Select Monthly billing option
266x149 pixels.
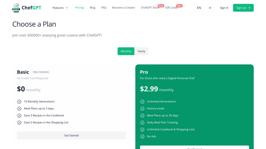pos(126,51)
